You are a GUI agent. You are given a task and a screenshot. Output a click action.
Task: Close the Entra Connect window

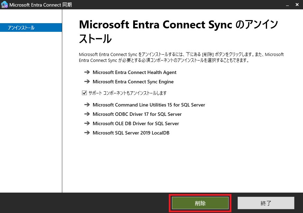pos(297,4)
